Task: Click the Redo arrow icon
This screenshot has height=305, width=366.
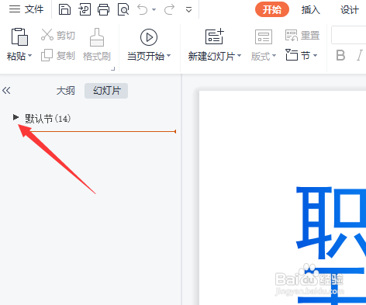Action: click(170, 9)
